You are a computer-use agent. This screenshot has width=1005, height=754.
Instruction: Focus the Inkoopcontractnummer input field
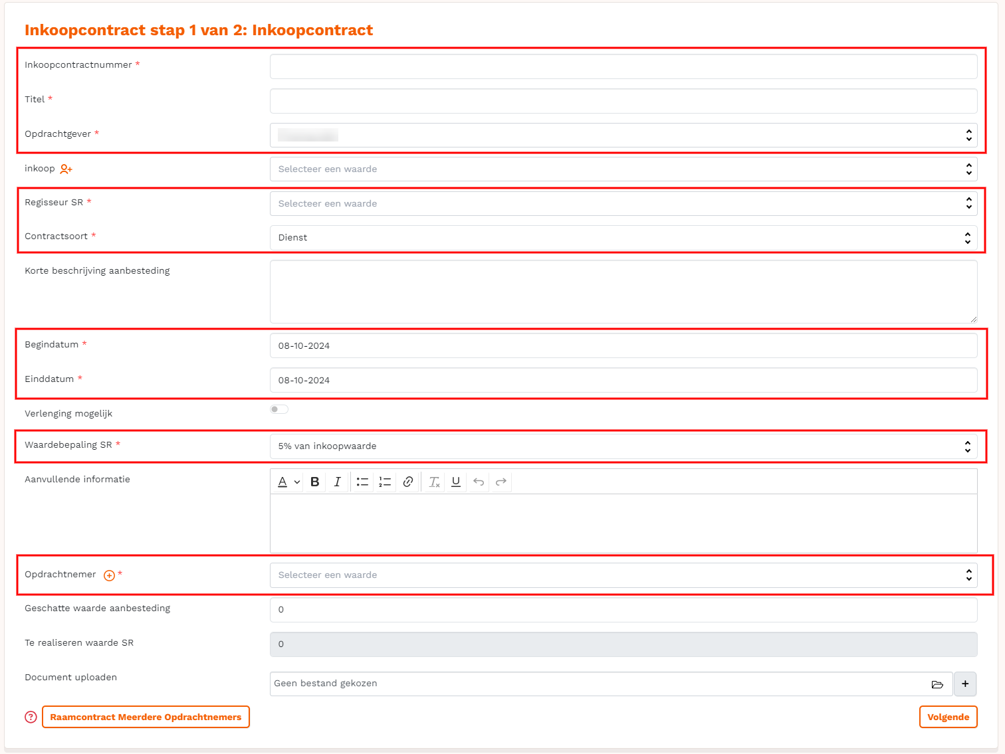pyautogui.click(x=623, y=66)
